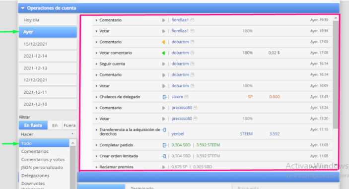Open precioso80 account from Votar row
Image resolution: width=349 pixels, height=189 pixels.
[182, 119]
